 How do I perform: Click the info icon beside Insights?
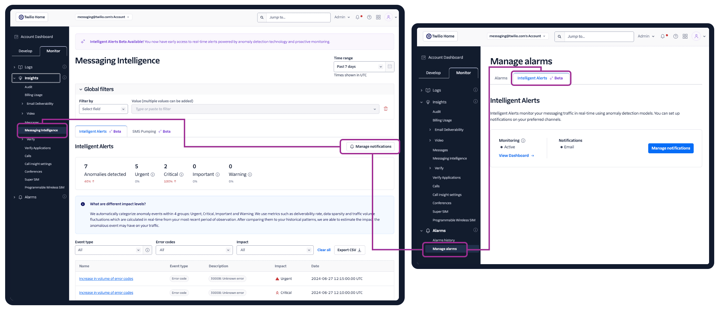pyautogui.click(x=64, y=78)
